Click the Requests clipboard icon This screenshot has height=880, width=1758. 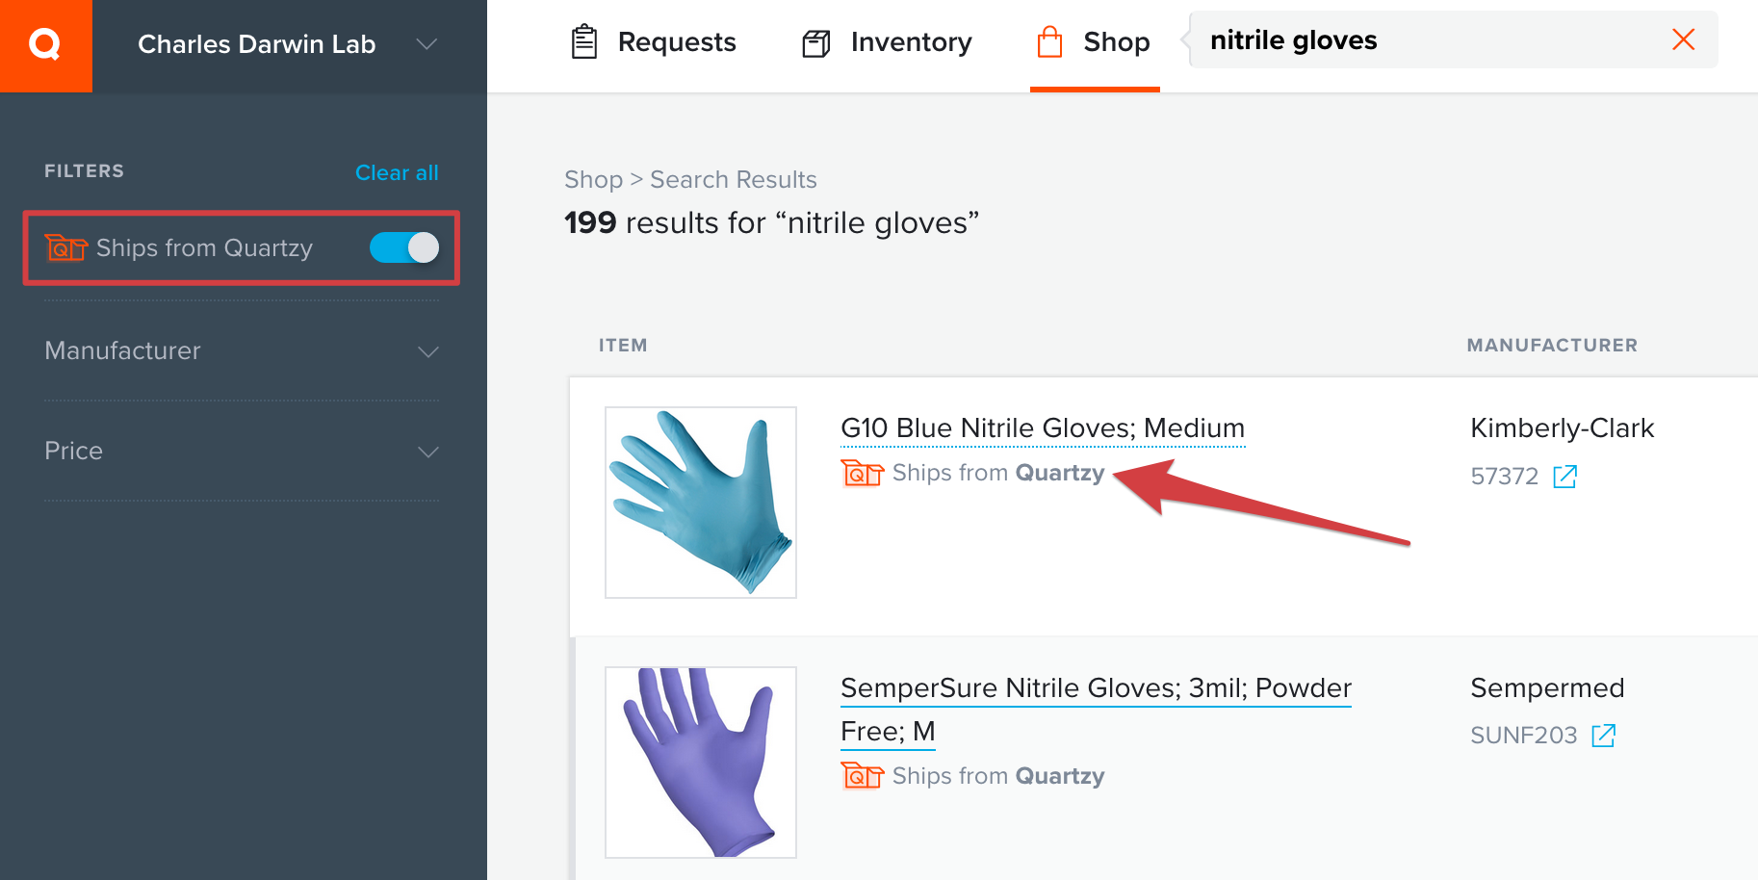click(x=584, y=42)
